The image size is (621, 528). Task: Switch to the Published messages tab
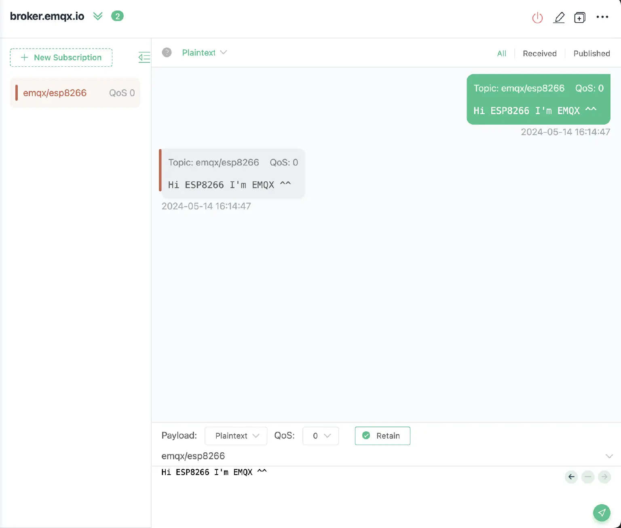click(x=591, y=53)
